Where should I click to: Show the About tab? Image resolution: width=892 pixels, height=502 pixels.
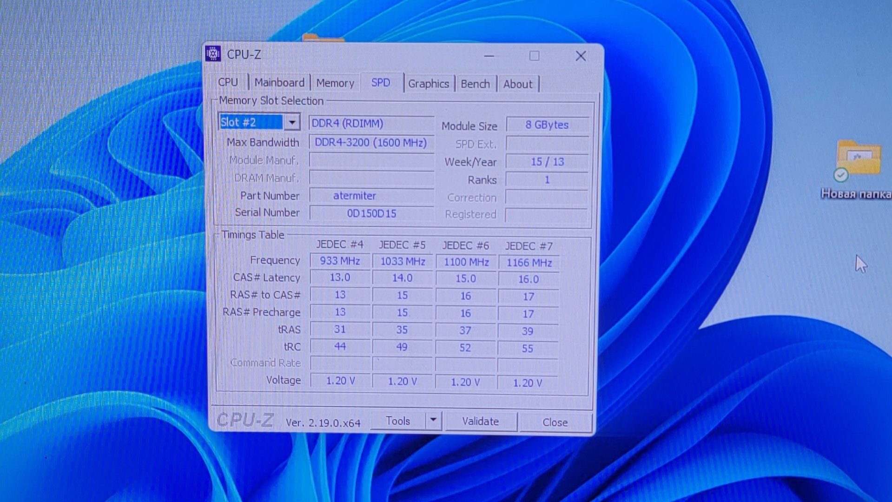517,84
